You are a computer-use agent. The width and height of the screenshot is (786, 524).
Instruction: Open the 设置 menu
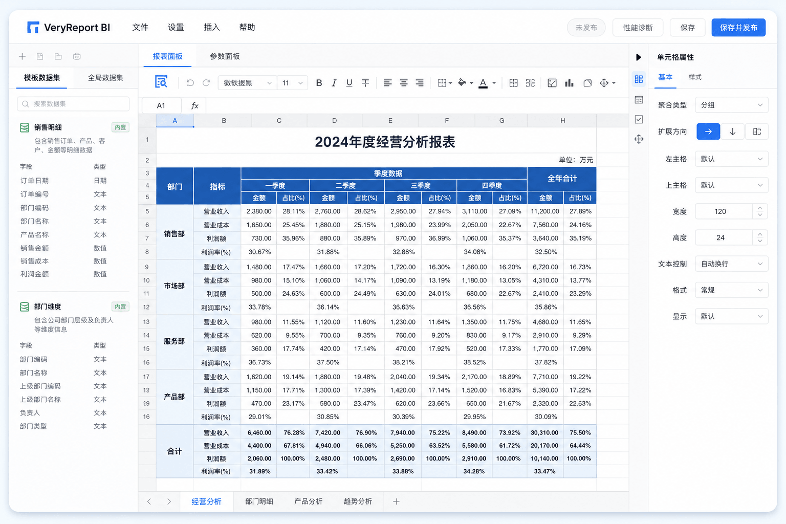click(176, 27)
